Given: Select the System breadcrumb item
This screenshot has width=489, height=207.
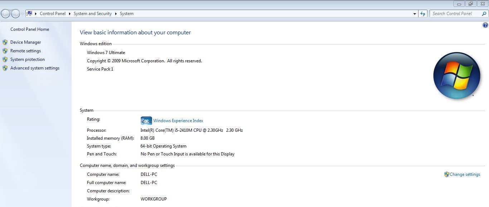Looking at the screenshot, I should click(127, 14).
